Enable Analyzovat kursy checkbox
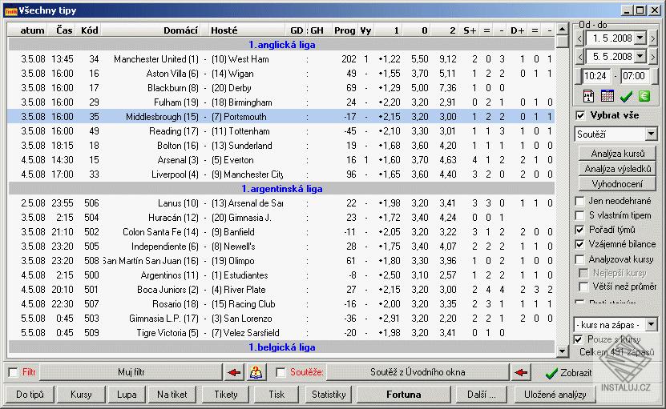 (579, 259)
